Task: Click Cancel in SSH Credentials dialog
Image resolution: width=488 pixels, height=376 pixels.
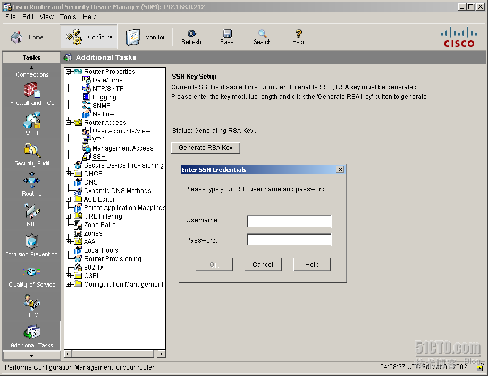Action: click(263, 264)
